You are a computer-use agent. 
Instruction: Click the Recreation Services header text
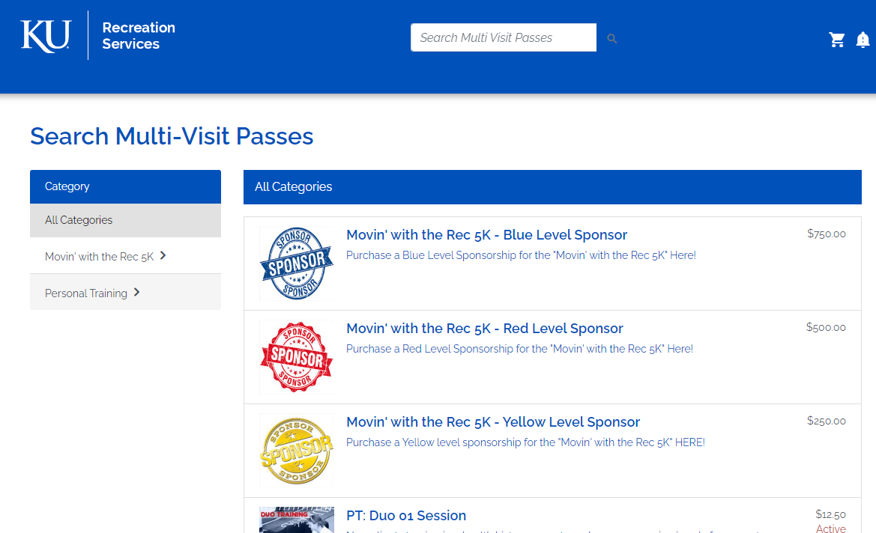coord(139,36)
